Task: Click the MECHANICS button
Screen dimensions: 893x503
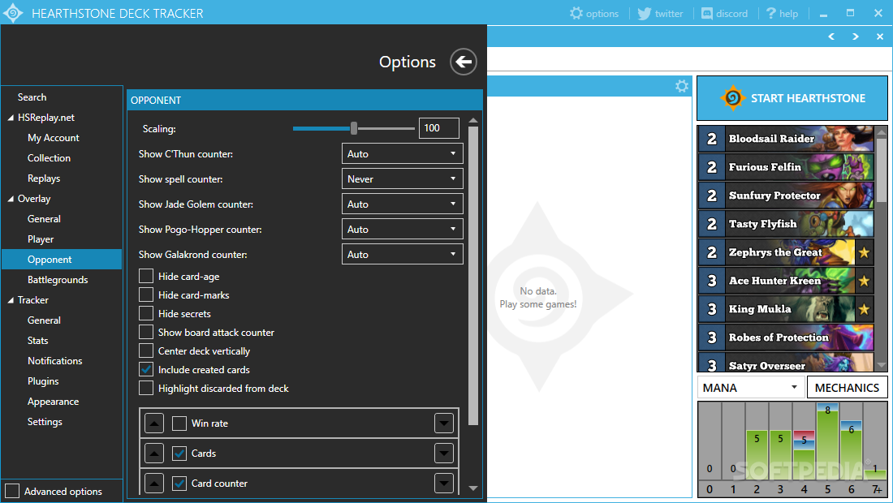Action: click(x=847, y=388)
